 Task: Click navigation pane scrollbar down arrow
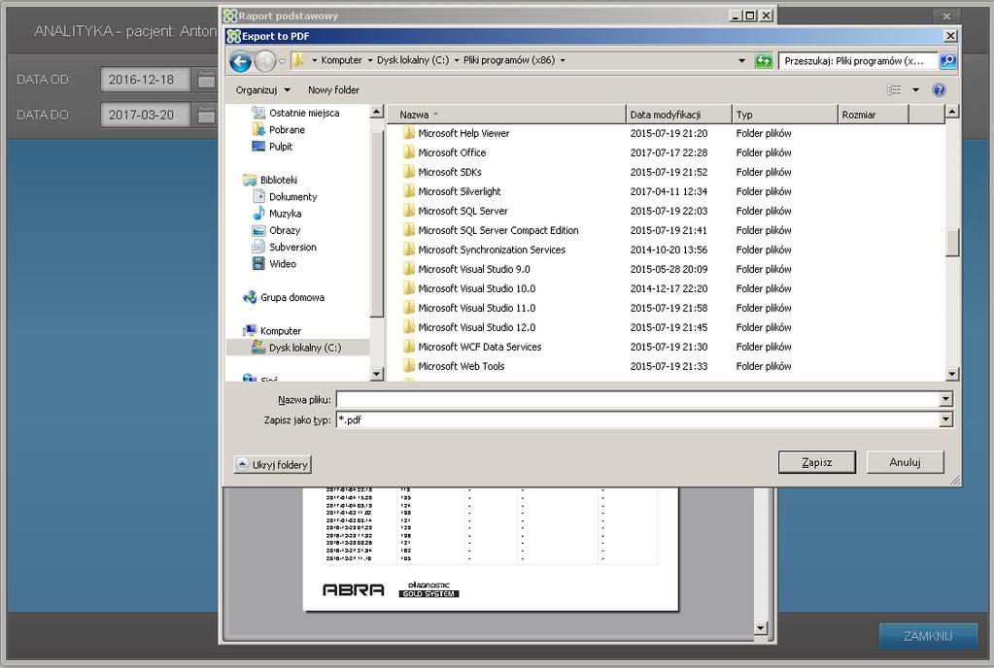point(377,374)
